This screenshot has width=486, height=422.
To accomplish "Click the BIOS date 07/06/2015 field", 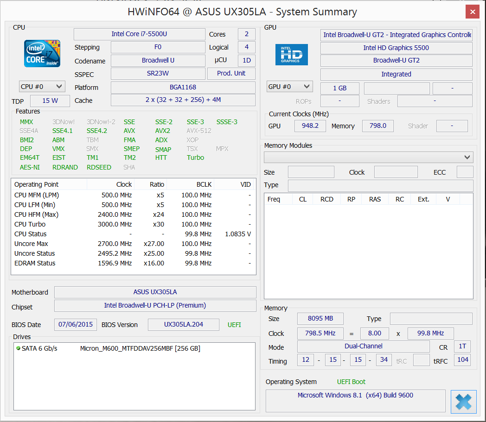I will tap(75, 324).
